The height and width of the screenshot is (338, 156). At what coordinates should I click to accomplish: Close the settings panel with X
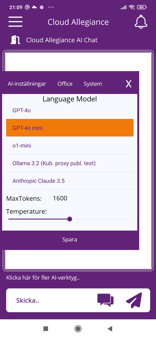coord(128,84)
